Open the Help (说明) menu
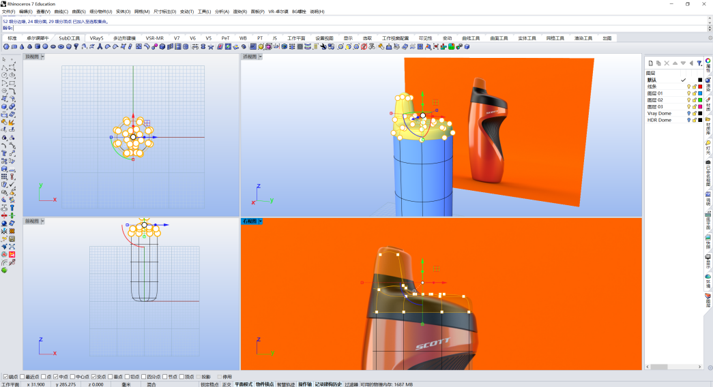Viewport: 713px width, 387px height. [x=317, y=12]
